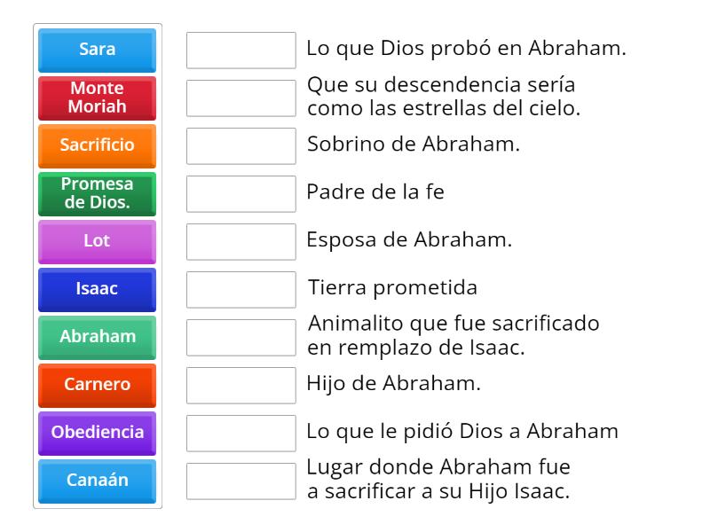Select the Obediencia tile
Screen dimensions: 710x532
pos(97,434)
